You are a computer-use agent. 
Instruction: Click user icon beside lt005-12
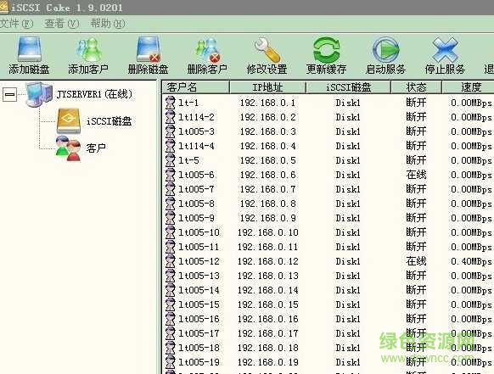point(170,261)
